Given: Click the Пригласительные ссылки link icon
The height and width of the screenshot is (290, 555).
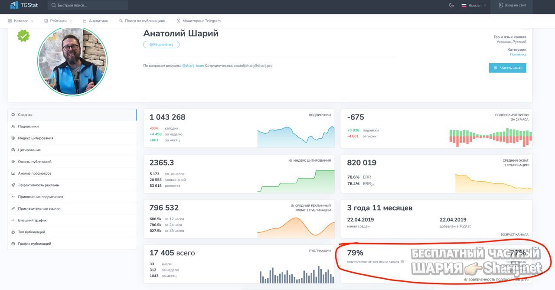Looking at the screenshot, I should (x=13, y=209).
